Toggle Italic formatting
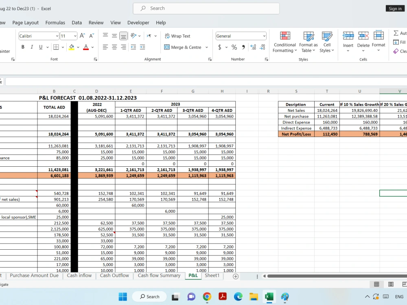 (x=32, y=47)
